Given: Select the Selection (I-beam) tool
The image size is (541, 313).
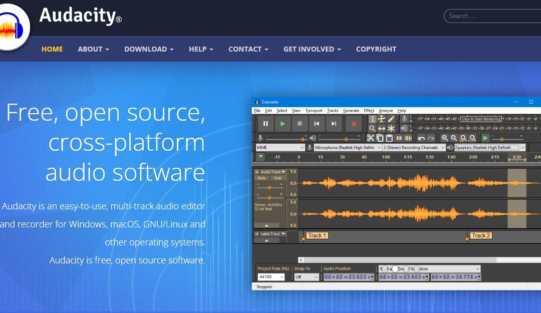Looking at the screenshot, I should coord(372,119).
